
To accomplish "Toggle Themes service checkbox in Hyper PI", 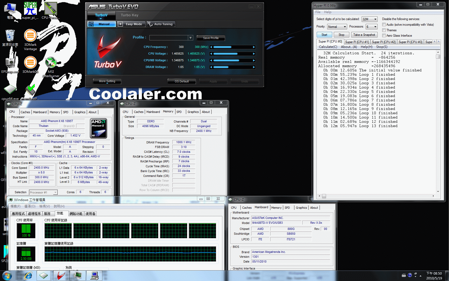I will pos(384,30).
